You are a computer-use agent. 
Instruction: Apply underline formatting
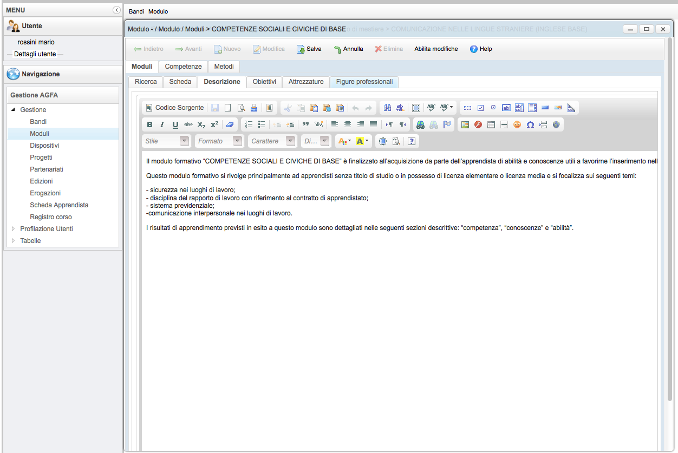[175, 124]
